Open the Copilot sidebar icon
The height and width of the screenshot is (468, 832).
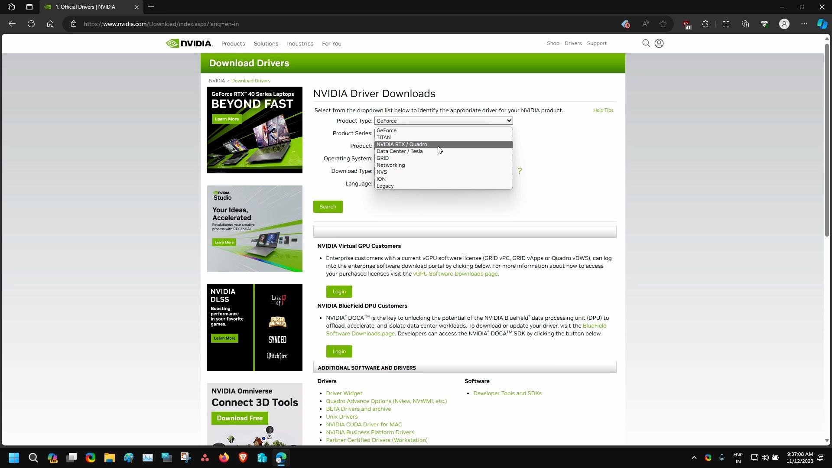[x=822, y=24]
